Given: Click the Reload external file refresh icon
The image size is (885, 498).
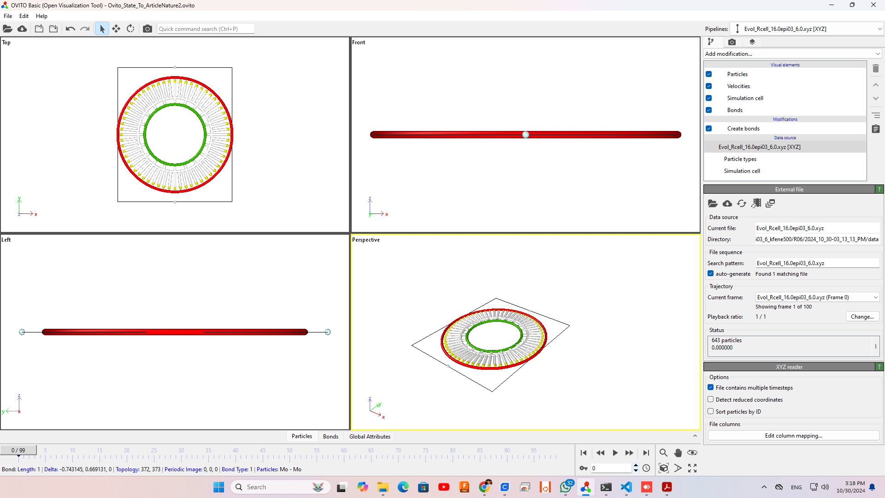Looking at the screenshot, I should 741,203.
